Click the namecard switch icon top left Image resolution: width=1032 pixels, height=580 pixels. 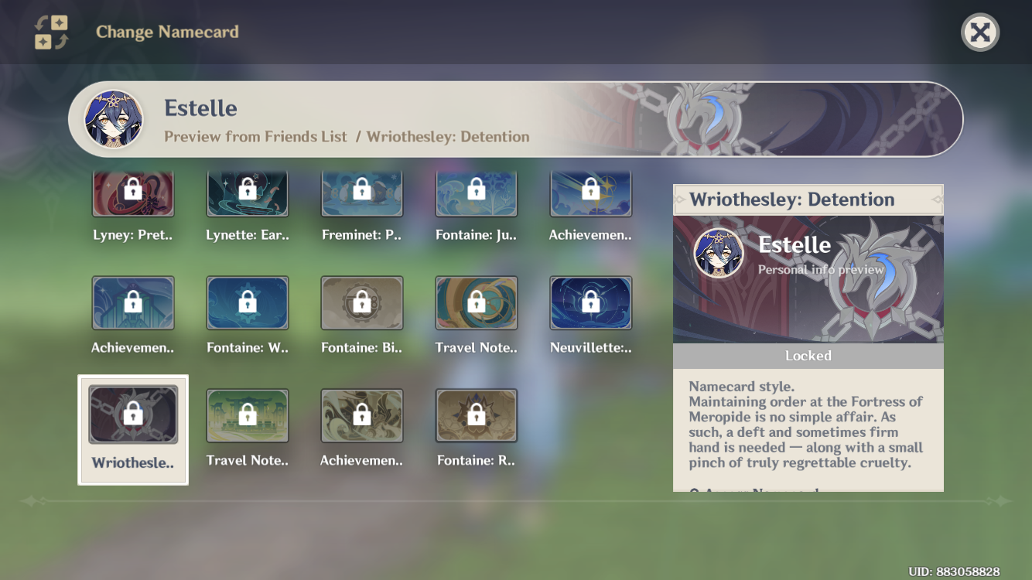[x=49, y=32]
